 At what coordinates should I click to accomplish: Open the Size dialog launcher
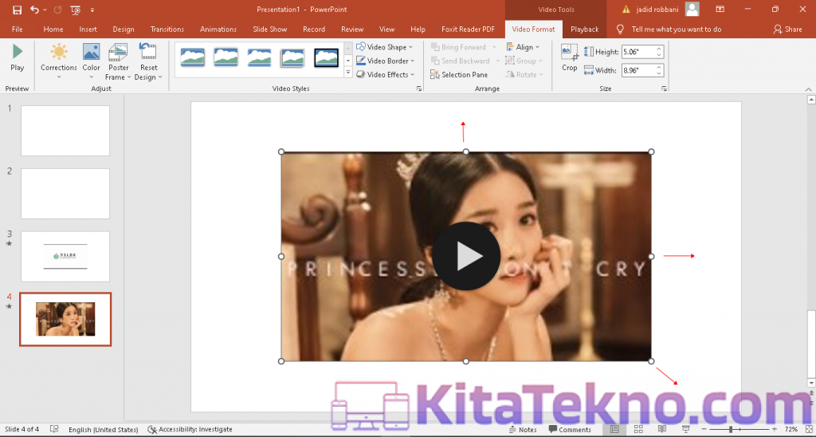point(664,89)
